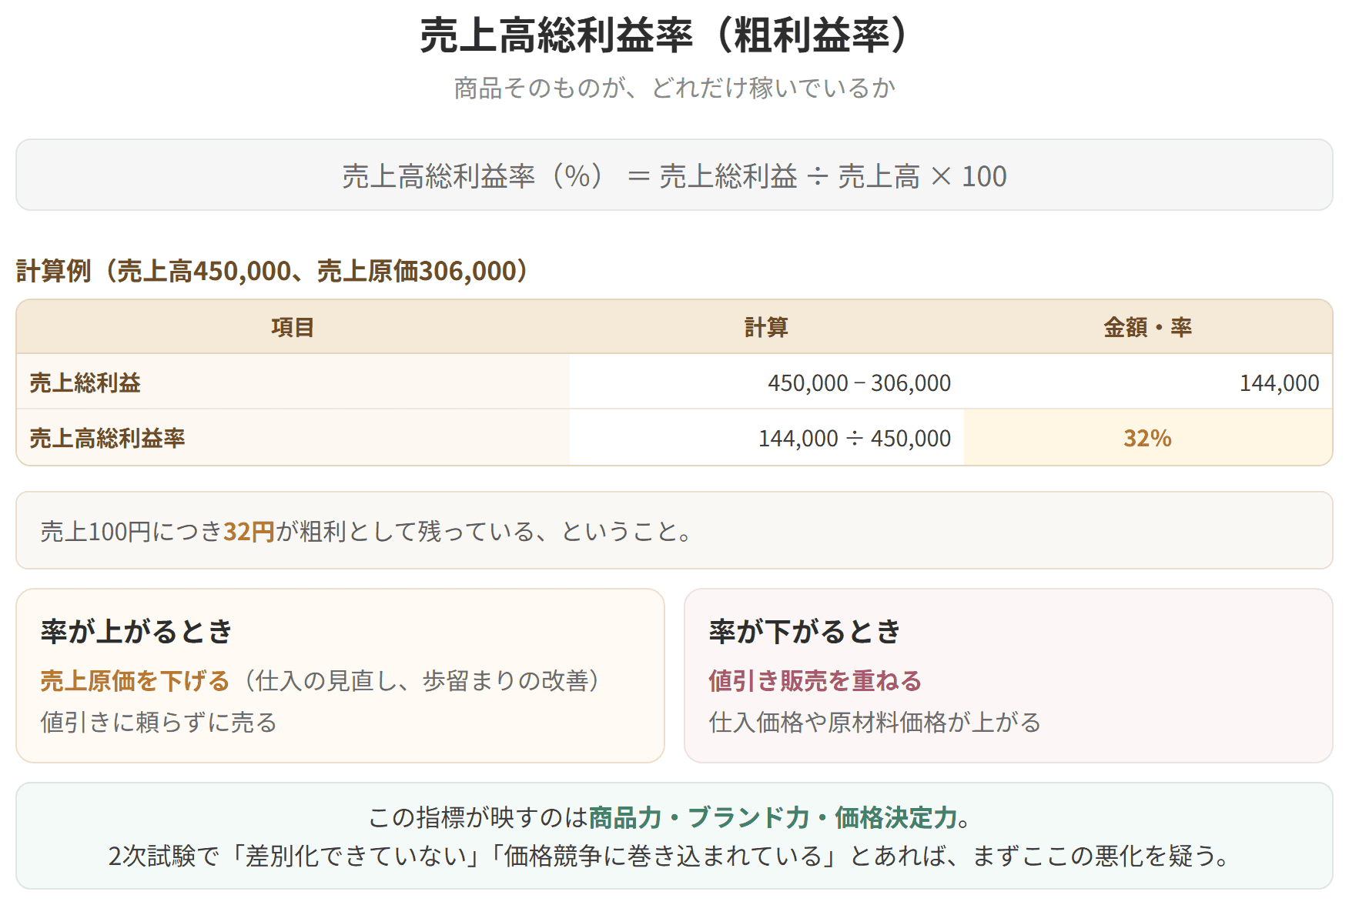
Task: Click the green text 商品力・ブランド力・価格決定力
Action: 772,817
